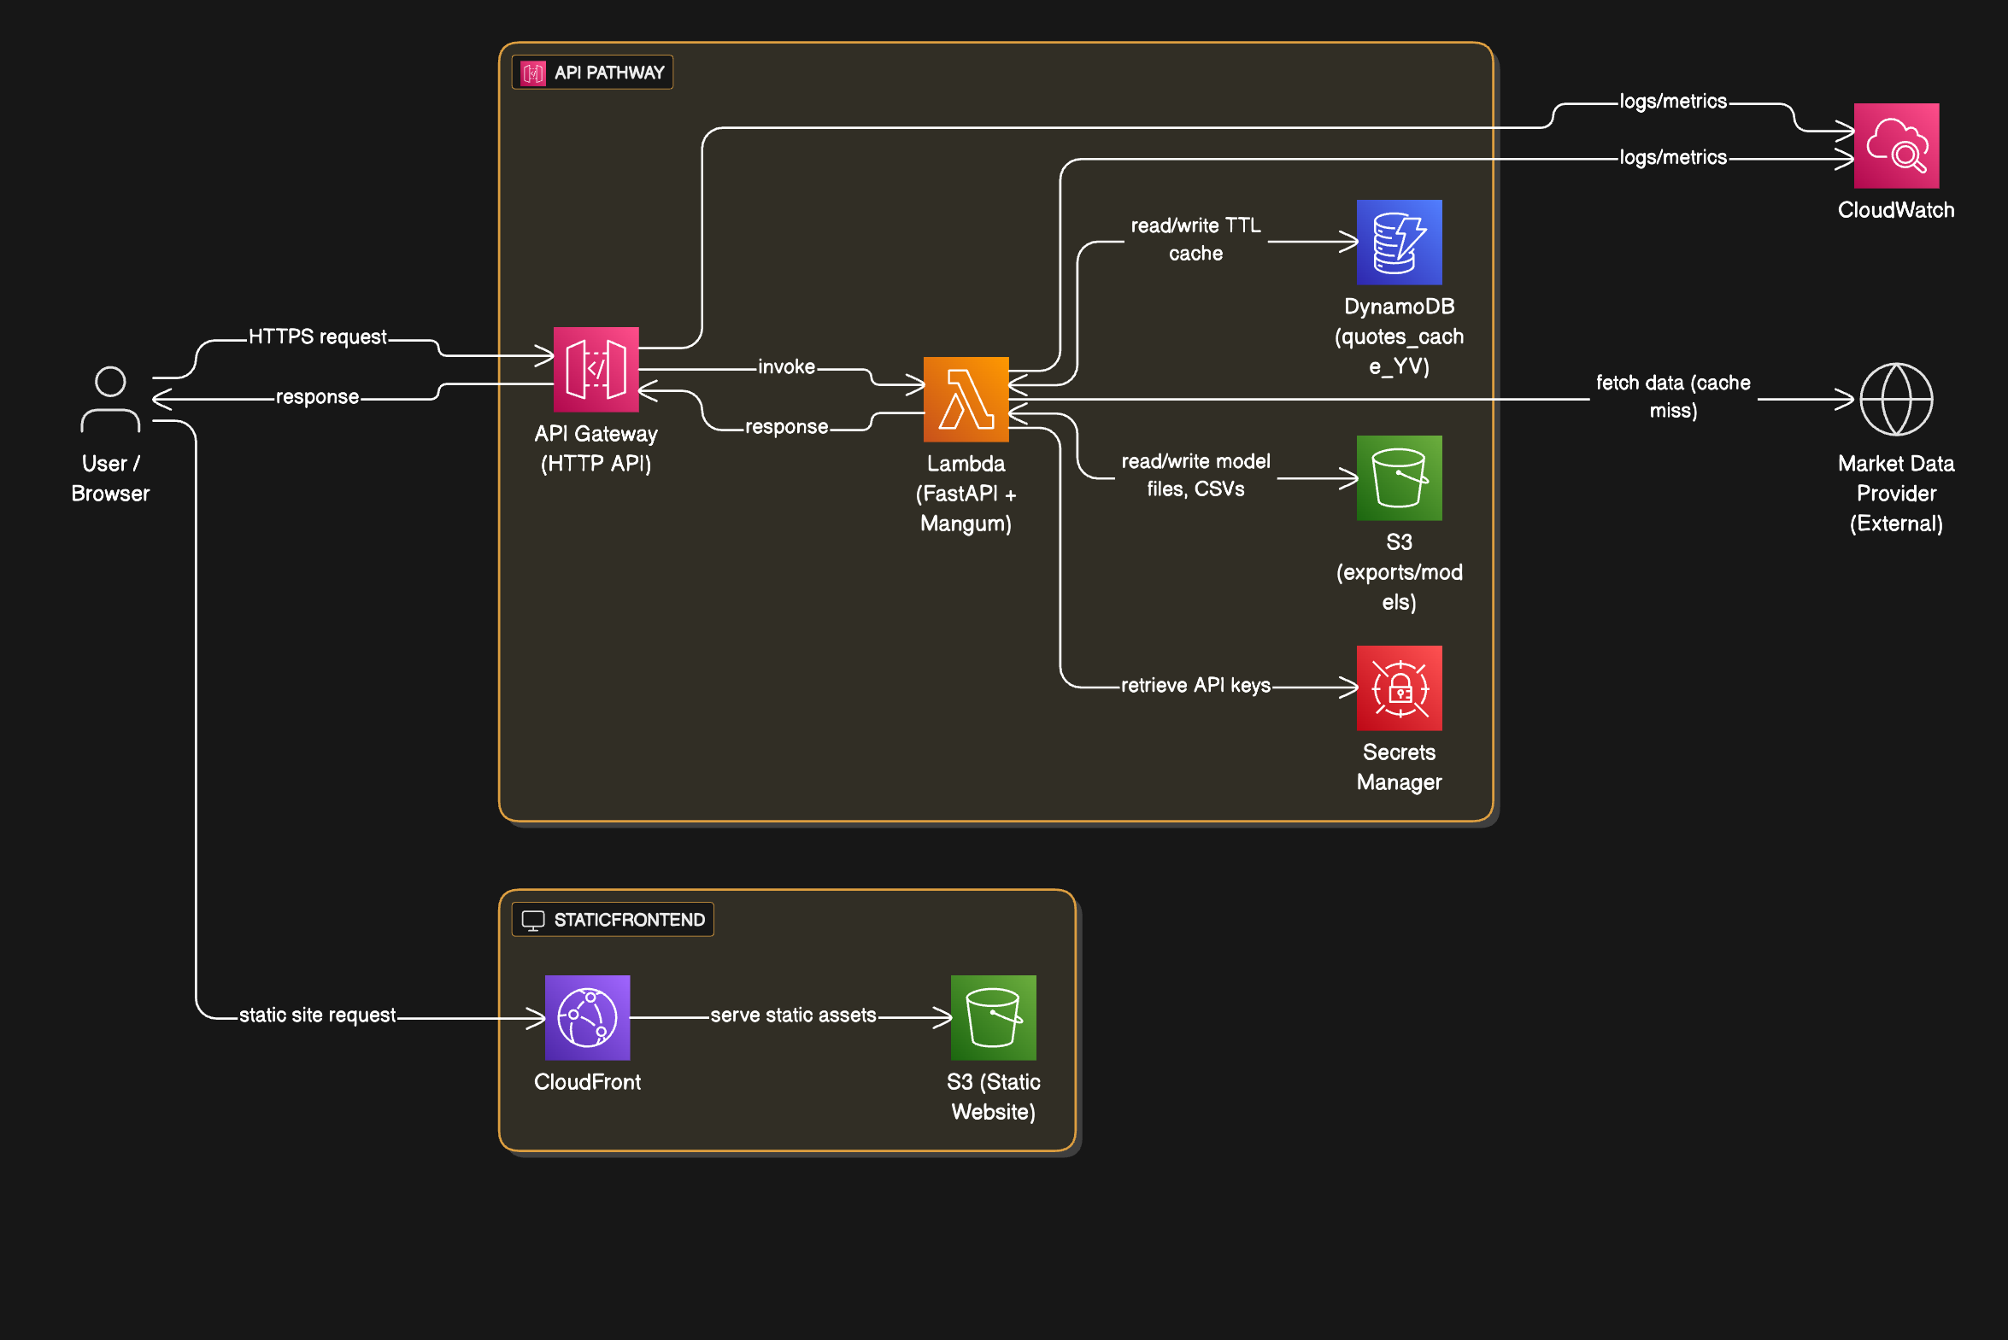
Task: Select the 'Market Data Provider (External)' caption
Action: [x=1896, y=493]
